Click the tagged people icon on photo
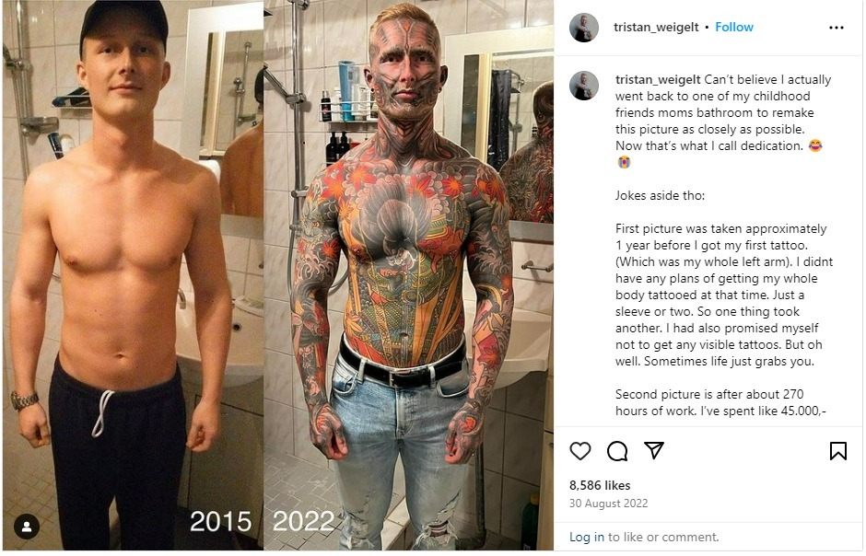 pos(27,527)
